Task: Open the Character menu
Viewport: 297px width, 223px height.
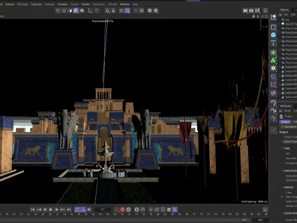Action: (37, 4)
